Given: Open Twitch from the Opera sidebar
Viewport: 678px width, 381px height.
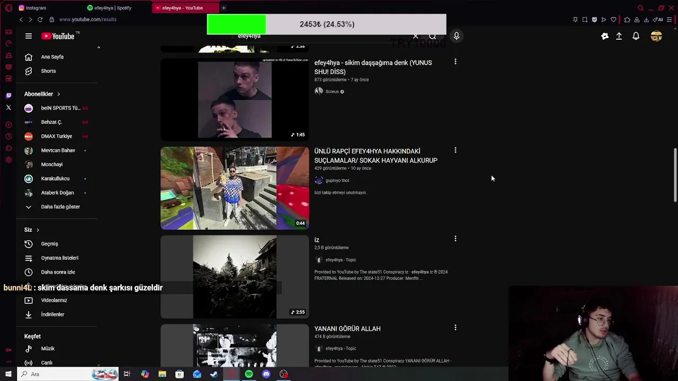Looking at the screenshot, I should point(8,96).
